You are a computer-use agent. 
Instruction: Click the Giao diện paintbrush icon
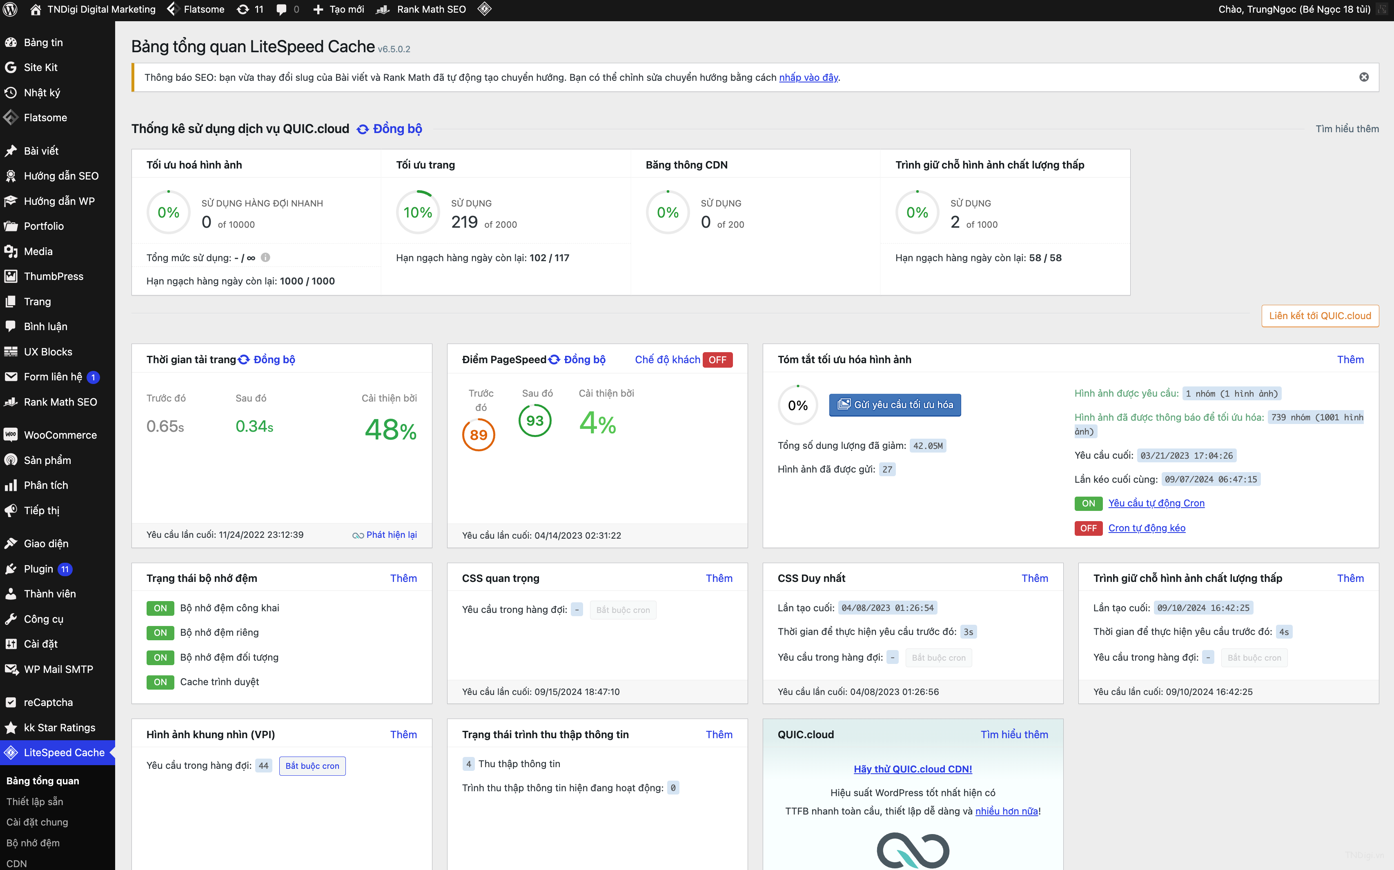tap(10, 544)
